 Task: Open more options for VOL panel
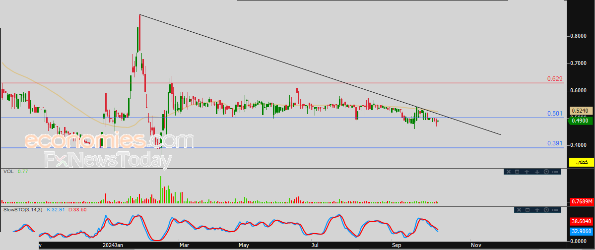[555, 172]
